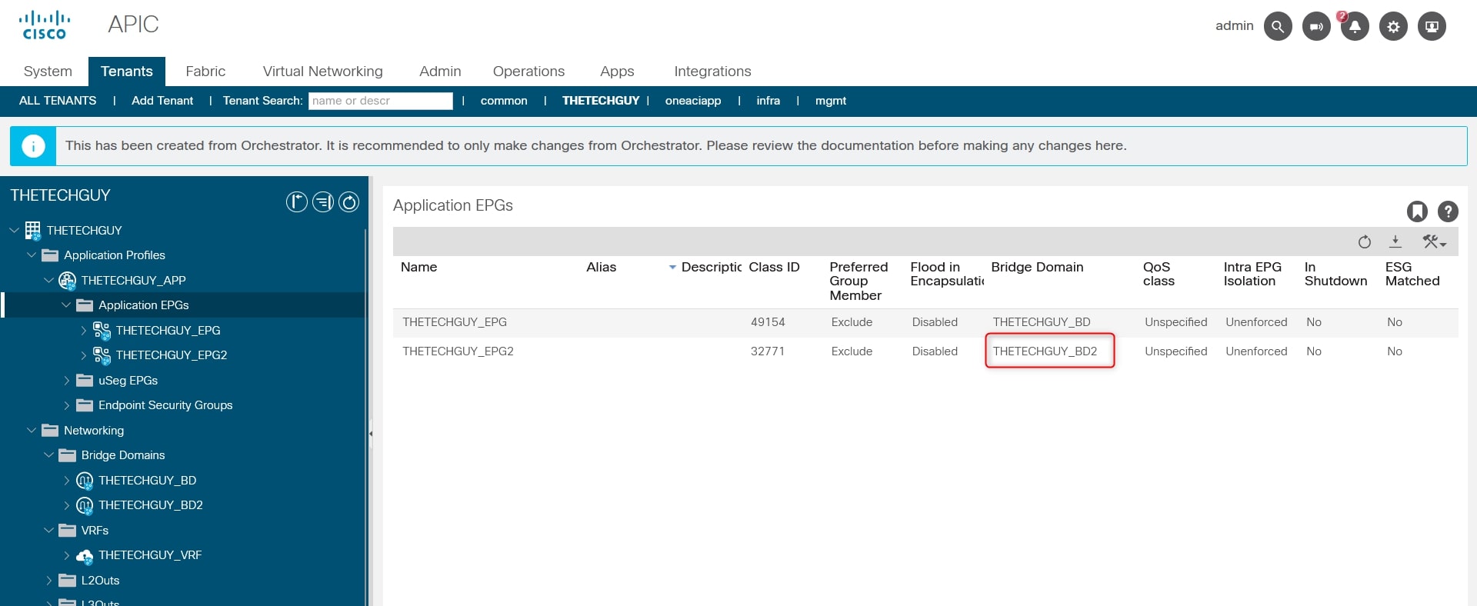Refresh the Application EPGs table
Image resolution: width=1477 pixels, height=606 pixels.
pos(1364,242)
